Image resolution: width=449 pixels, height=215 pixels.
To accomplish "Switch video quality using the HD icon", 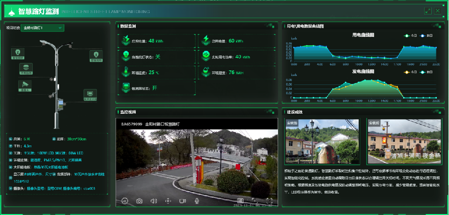I will pos(241,201).
